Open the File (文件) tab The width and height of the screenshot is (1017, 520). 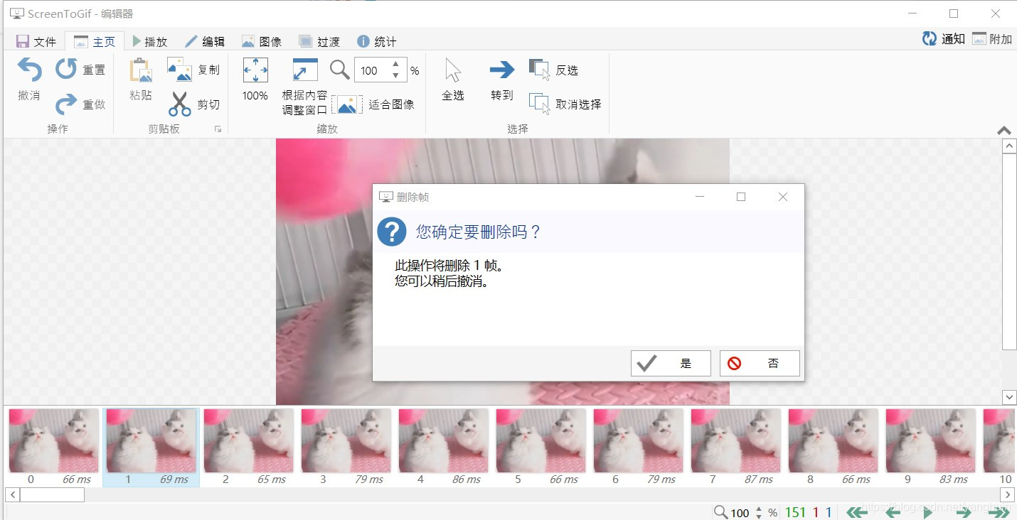[x=36, y=42]
